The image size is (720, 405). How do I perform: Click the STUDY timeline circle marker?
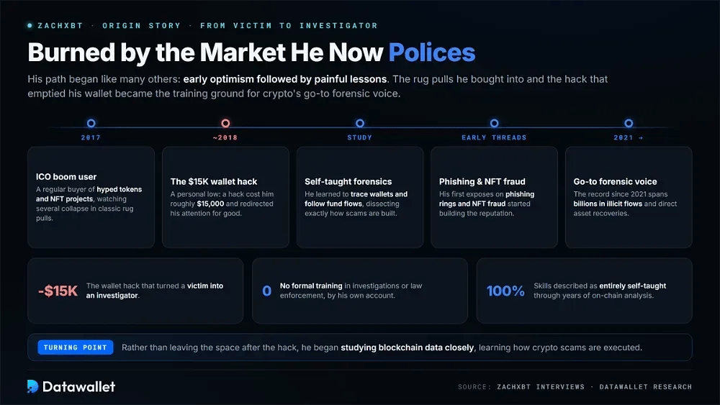[360, 124]
